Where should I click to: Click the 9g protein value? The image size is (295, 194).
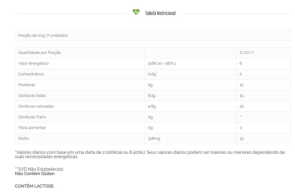(x=150, y=85)
